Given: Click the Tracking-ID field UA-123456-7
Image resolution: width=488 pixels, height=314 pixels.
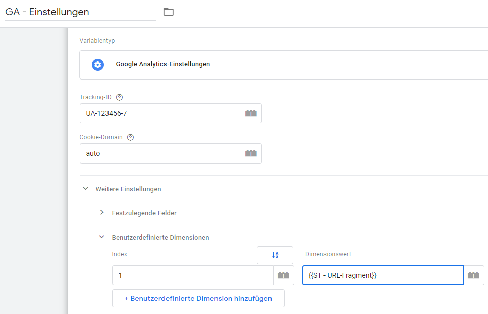Looking at the screenshot, I should [x=160, y=113].
